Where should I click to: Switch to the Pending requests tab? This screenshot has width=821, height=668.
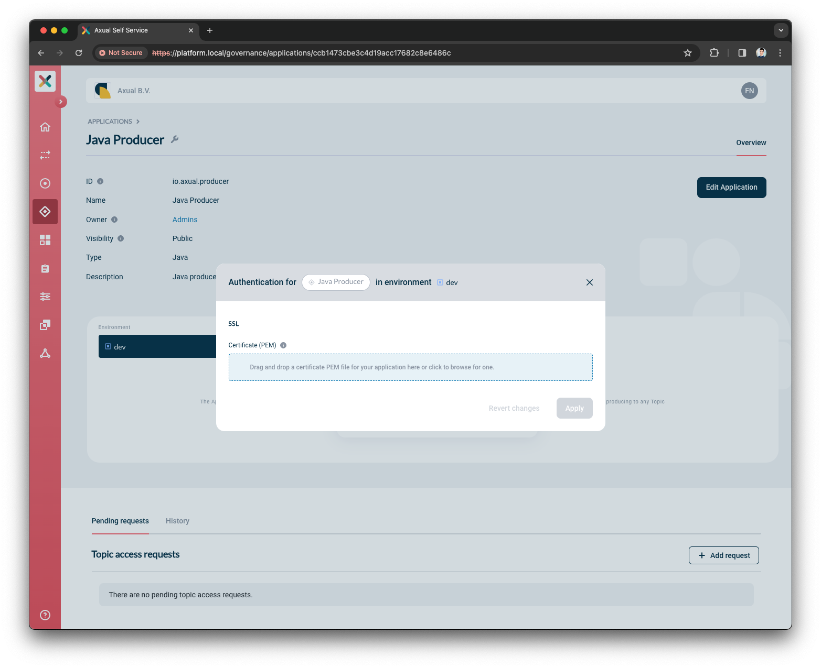click(120, 521)
